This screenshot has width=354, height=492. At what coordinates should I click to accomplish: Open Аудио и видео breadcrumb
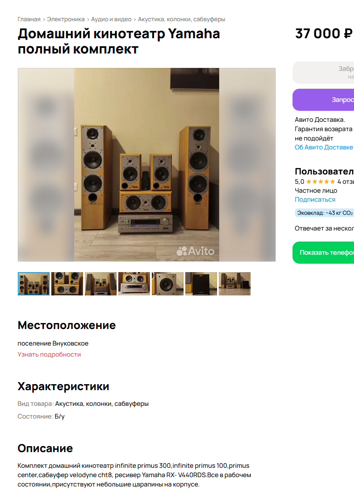click(x=111, y=19)
